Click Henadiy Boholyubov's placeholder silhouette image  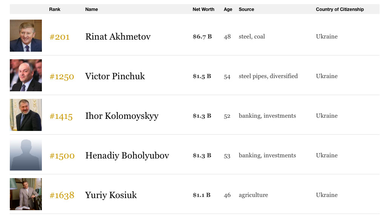[26, 155]
